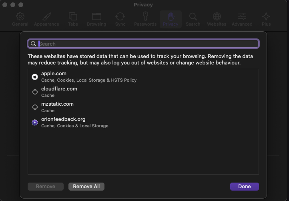Click the search field for websites
The height and width of the screenshot is (201, 289).
click(148, 44)
